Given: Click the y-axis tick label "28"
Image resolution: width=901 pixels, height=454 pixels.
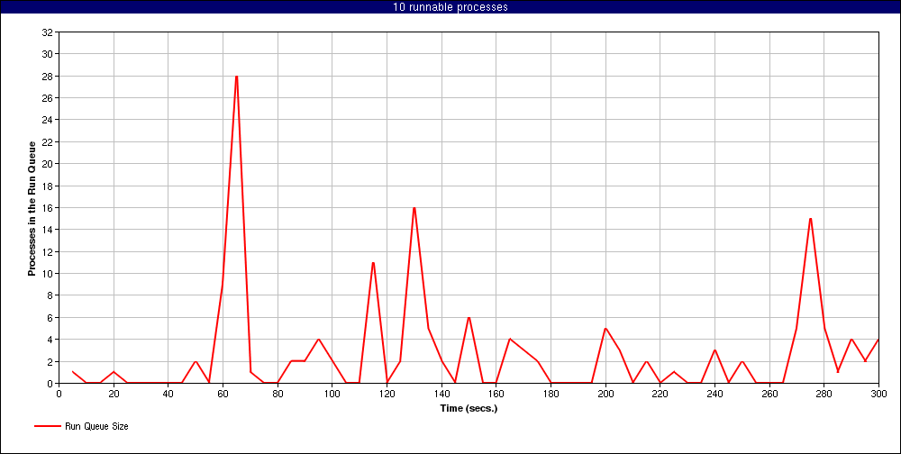Looking at the screenshot, I should pos(47,77).
